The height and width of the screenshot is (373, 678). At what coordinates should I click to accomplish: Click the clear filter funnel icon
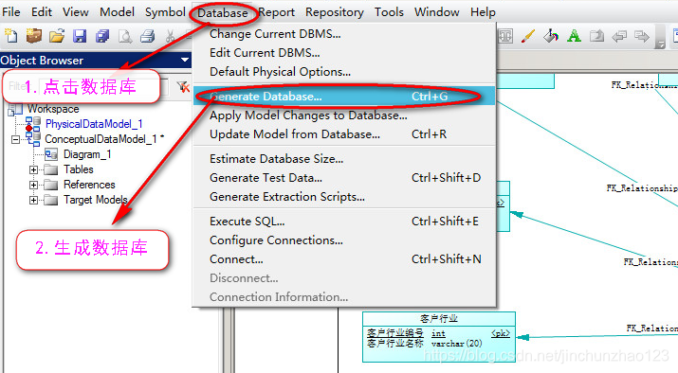coord(183,87)
